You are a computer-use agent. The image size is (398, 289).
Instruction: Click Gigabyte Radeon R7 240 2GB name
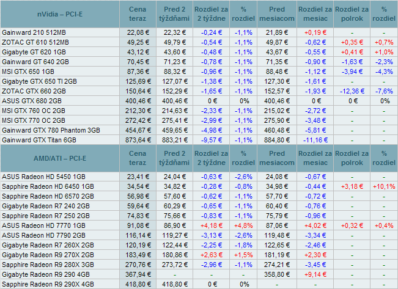pyautogui.click(x=46, y=207)
